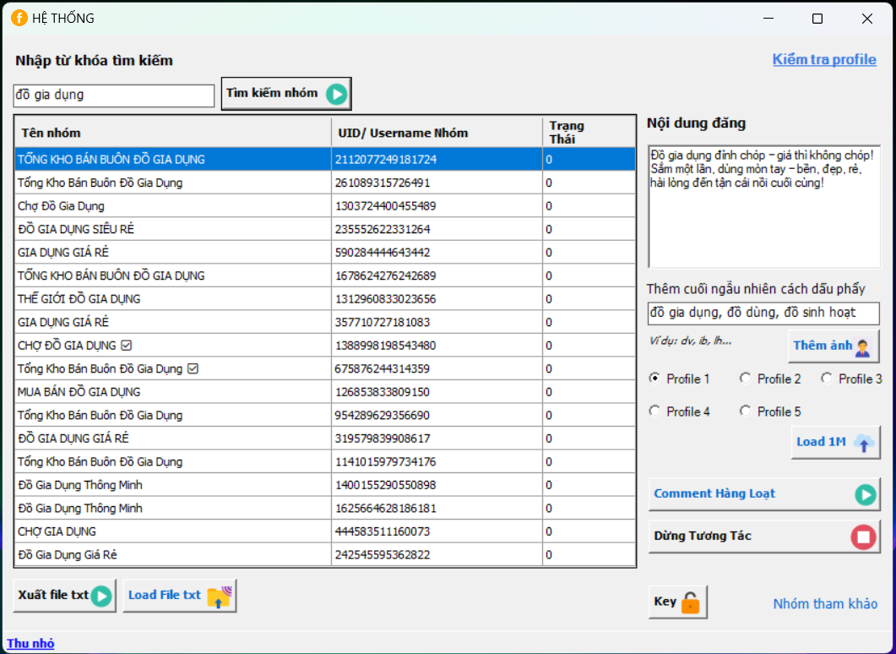Click the UID/ Username Nhóm column header
This screenshot has width=896, height=654.
pyautogui.click(x=437, y=133)
